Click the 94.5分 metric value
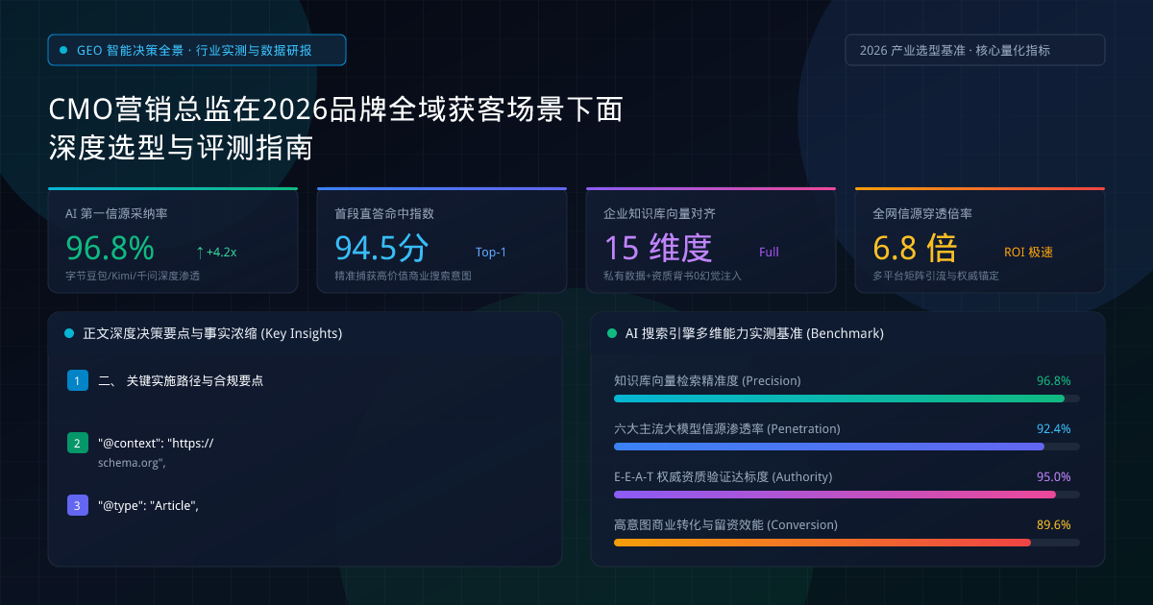Image resolution: width=1153 pixels, height=605 pixels. 381,248
